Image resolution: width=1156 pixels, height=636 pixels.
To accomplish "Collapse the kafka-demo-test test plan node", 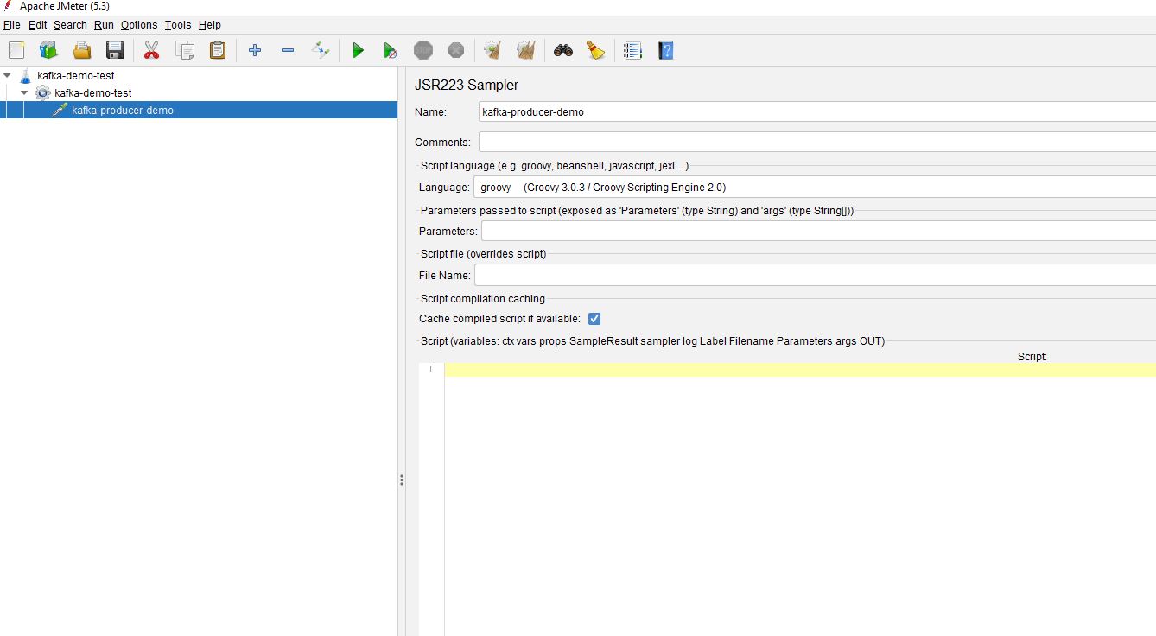I will [x=9, y=75].
